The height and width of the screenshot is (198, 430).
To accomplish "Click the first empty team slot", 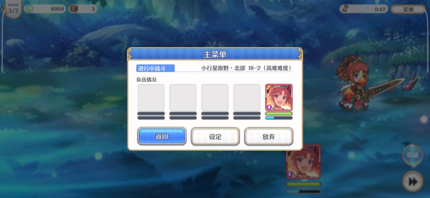I will (151, 97).
